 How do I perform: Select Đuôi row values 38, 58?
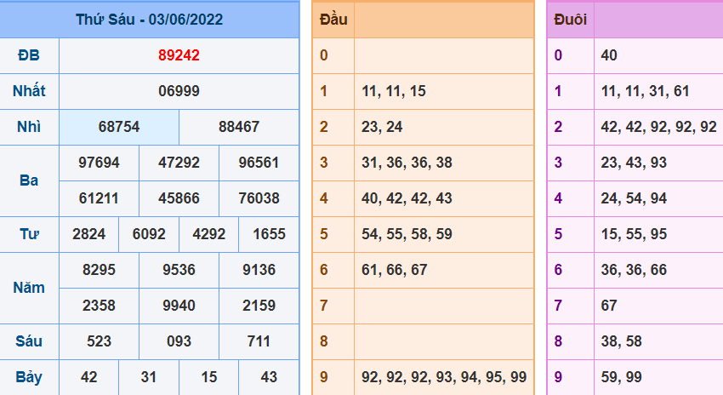pos(621,341)
